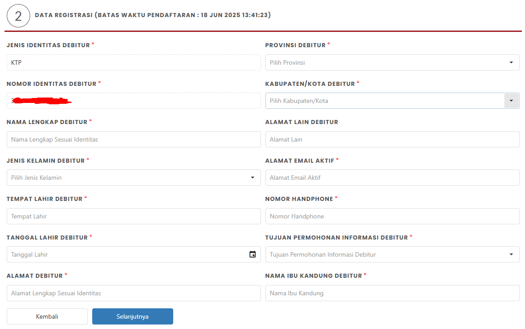The image size is (525, 329).
Task: Focus the Nama Lengkap Debitur field
Action: [x=133, y=139]
